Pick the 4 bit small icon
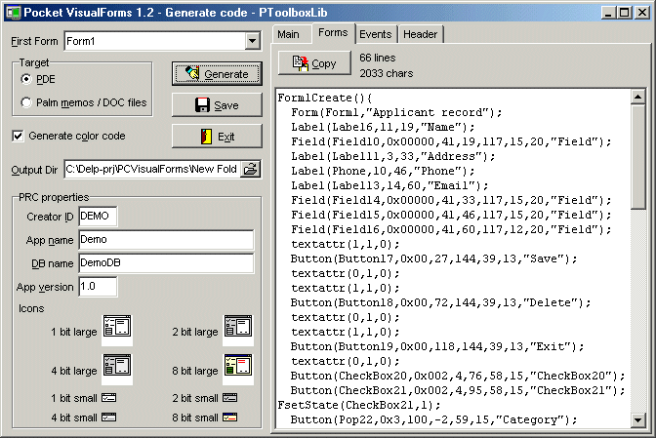 pyautogui.click(x=109, y=418)
